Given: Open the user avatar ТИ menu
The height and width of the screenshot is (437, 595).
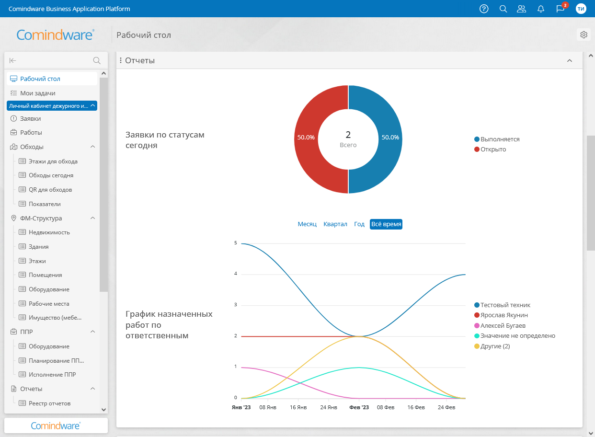Looking at the screenshot, I should tap(581, 9).
